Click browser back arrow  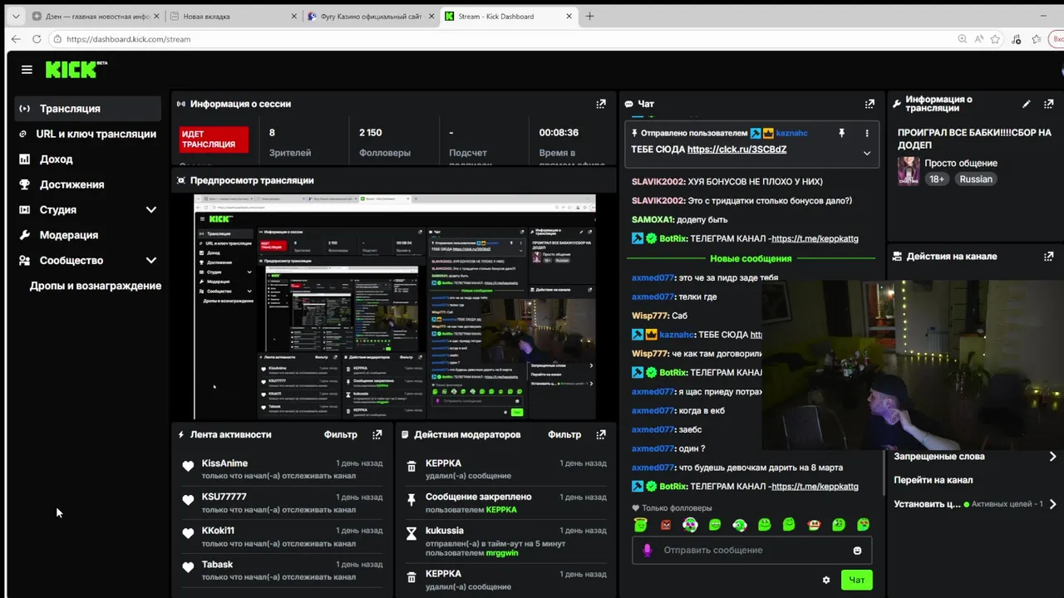(16, 39)
